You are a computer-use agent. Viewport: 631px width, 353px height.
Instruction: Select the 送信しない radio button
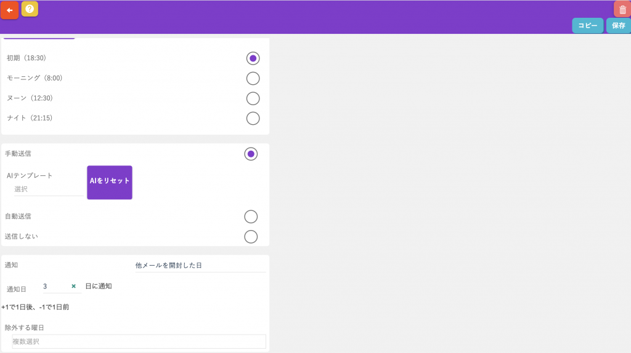(251, 237)
